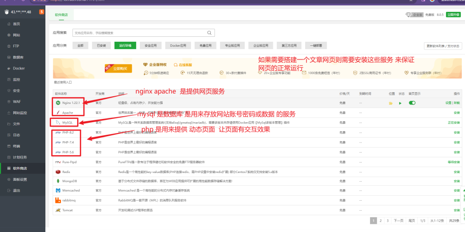Toggle Nginx 首页显示 switch off
The width and height of the screenshot is (465, 232).
[412, 103]
